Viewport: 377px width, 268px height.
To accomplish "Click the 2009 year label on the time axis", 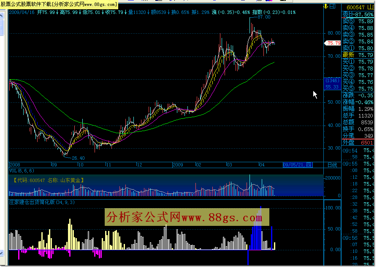I will point(178,165).
